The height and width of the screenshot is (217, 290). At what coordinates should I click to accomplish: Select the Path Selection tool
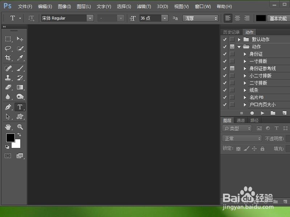tap(8, 116)
